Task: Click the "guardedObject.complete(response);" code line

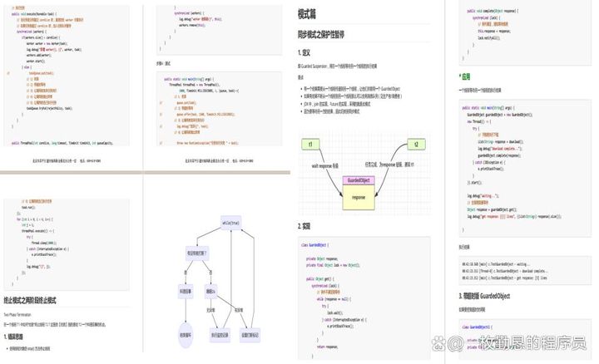Action: 500,155
